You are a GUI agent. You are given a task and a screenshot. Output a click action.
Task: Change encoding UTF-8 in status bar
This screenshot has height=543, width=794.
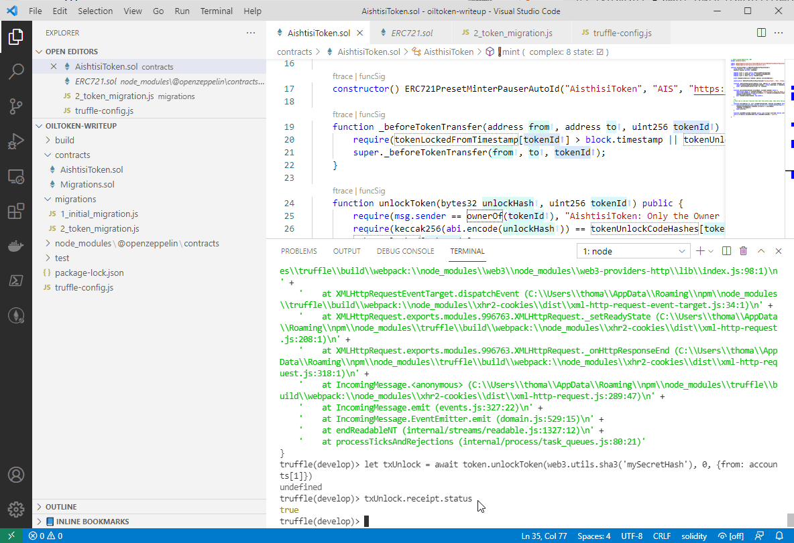tap(632, 536)
